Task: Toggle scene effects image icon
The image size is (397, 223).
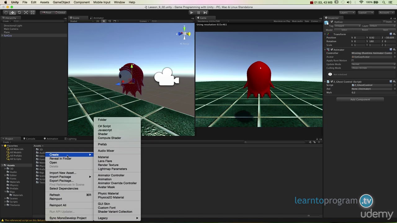Action: coord(115,21)
